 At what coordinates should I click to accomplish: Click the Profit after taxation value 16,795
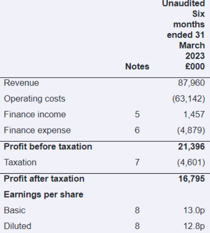191,179
